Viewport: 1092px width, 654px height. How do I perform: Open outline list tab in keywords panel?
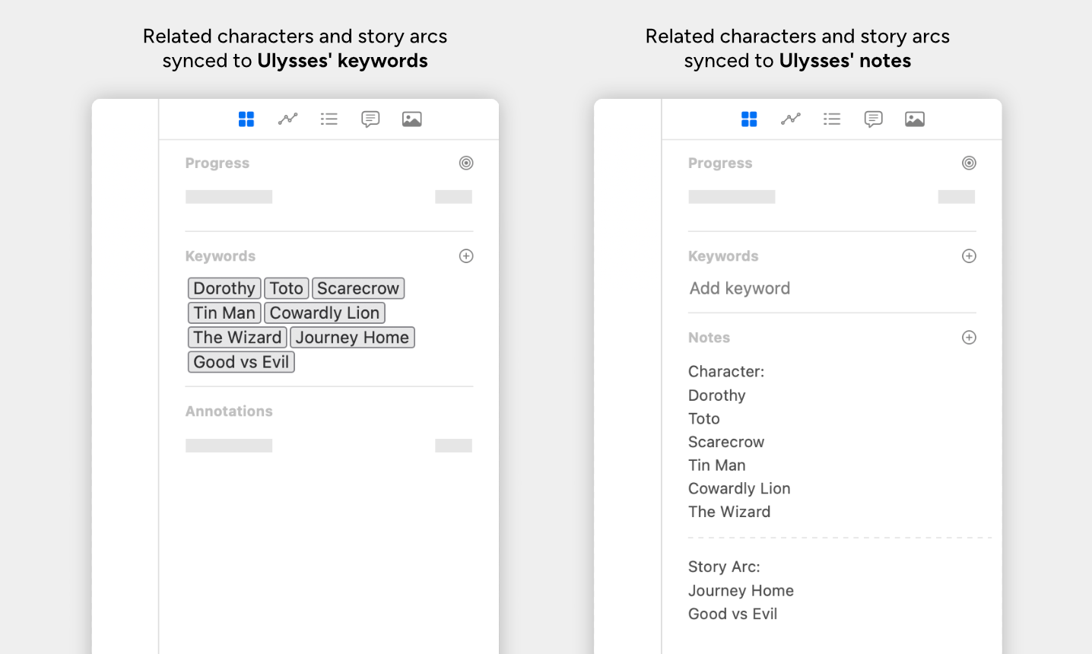pyautogui.click(x=329, y=119)
